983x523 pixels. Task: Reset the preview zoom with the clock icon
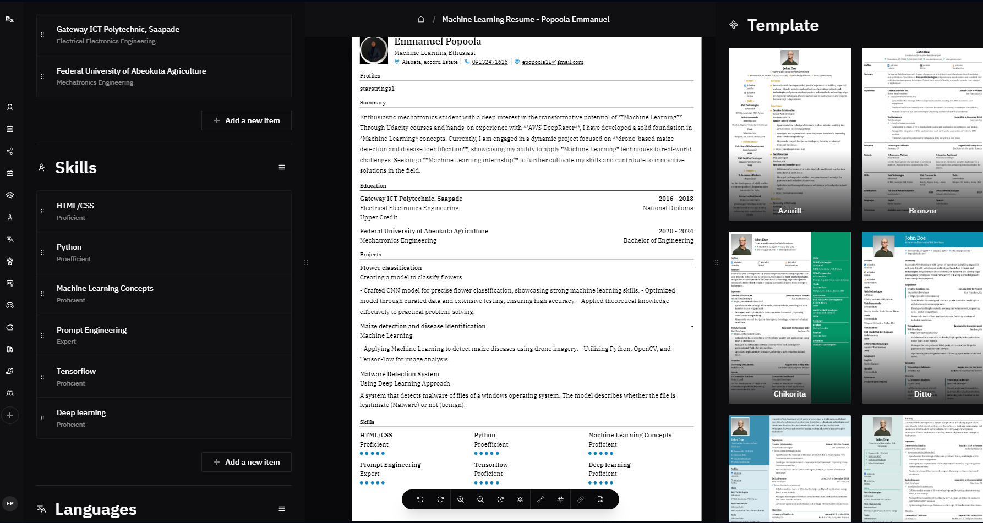(500, 499)
